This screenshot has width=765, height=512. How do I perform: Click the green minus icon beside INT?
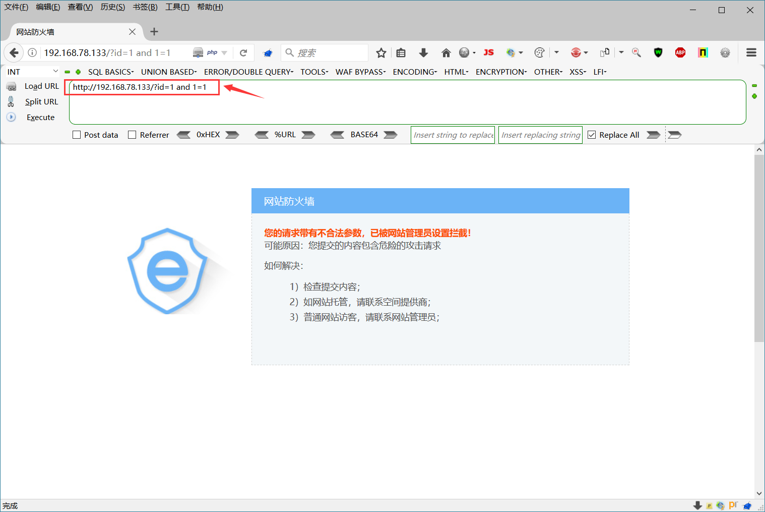[67, 72]
